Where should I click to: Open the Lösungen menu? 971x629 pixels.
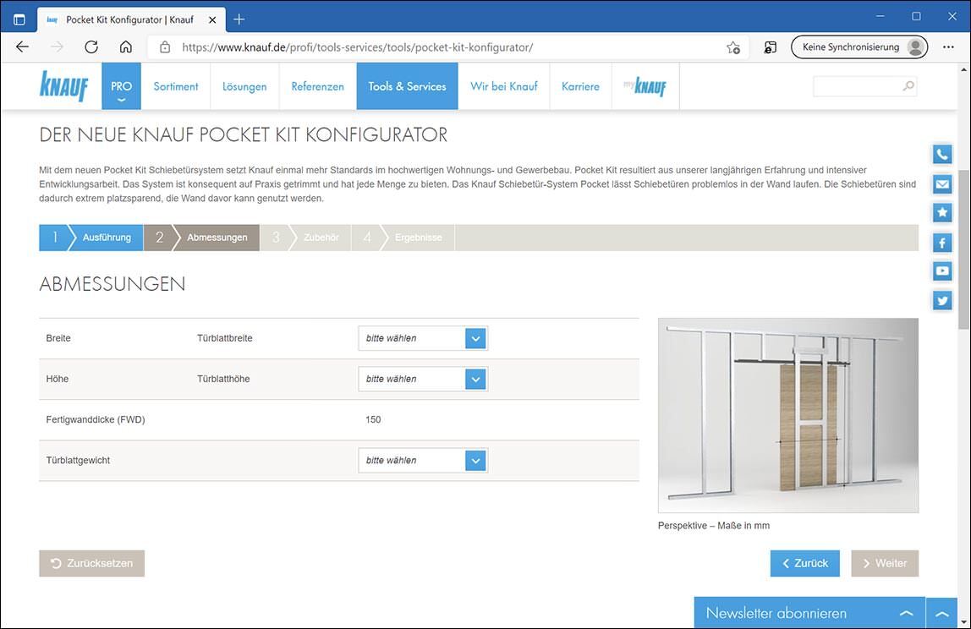(244, 86)
